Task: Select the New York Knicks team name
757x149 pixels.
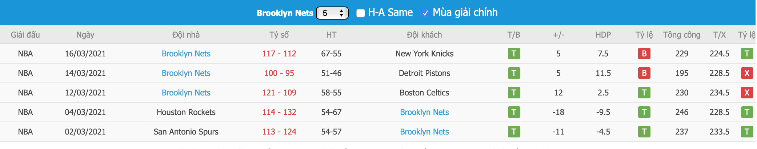Action: (x=424, y=54)
